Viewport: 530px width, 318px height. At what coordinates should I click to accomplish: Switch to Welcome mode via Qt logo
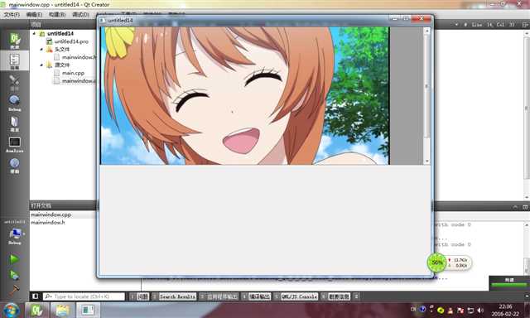tap(15, 41)
